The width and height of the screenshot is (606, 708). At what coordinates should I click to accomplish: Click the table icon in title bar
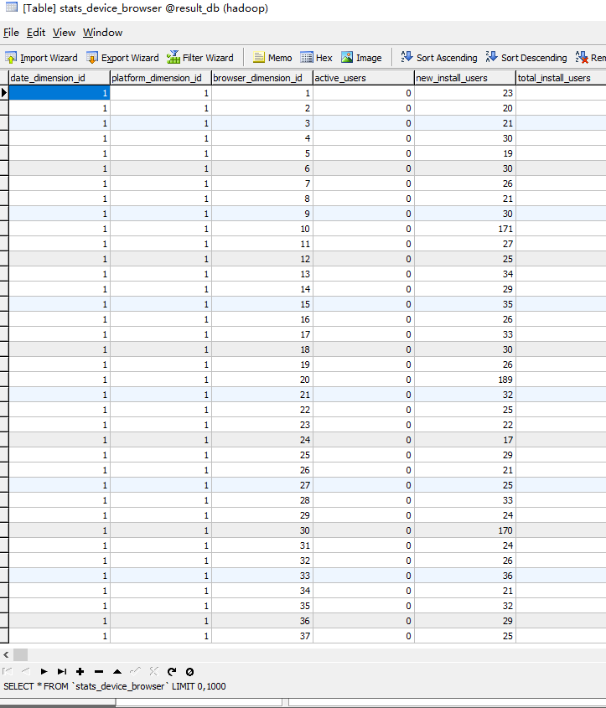11,8
